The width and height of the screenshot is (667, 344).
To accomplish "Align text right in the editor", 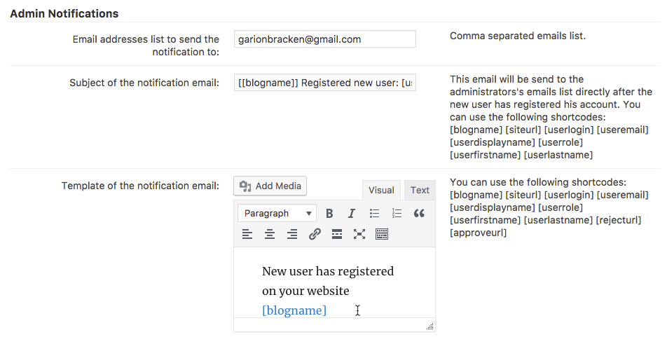I will click(x=292, y=235).
